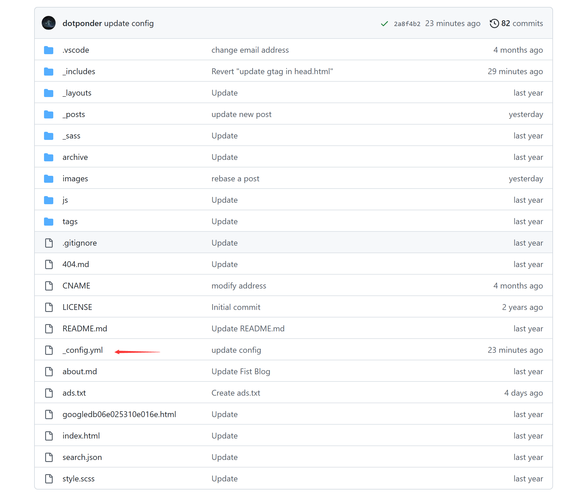Scroll down to view more files
Image resolution: width=564 pixels, height=495 pixels.
coord(81,350)
